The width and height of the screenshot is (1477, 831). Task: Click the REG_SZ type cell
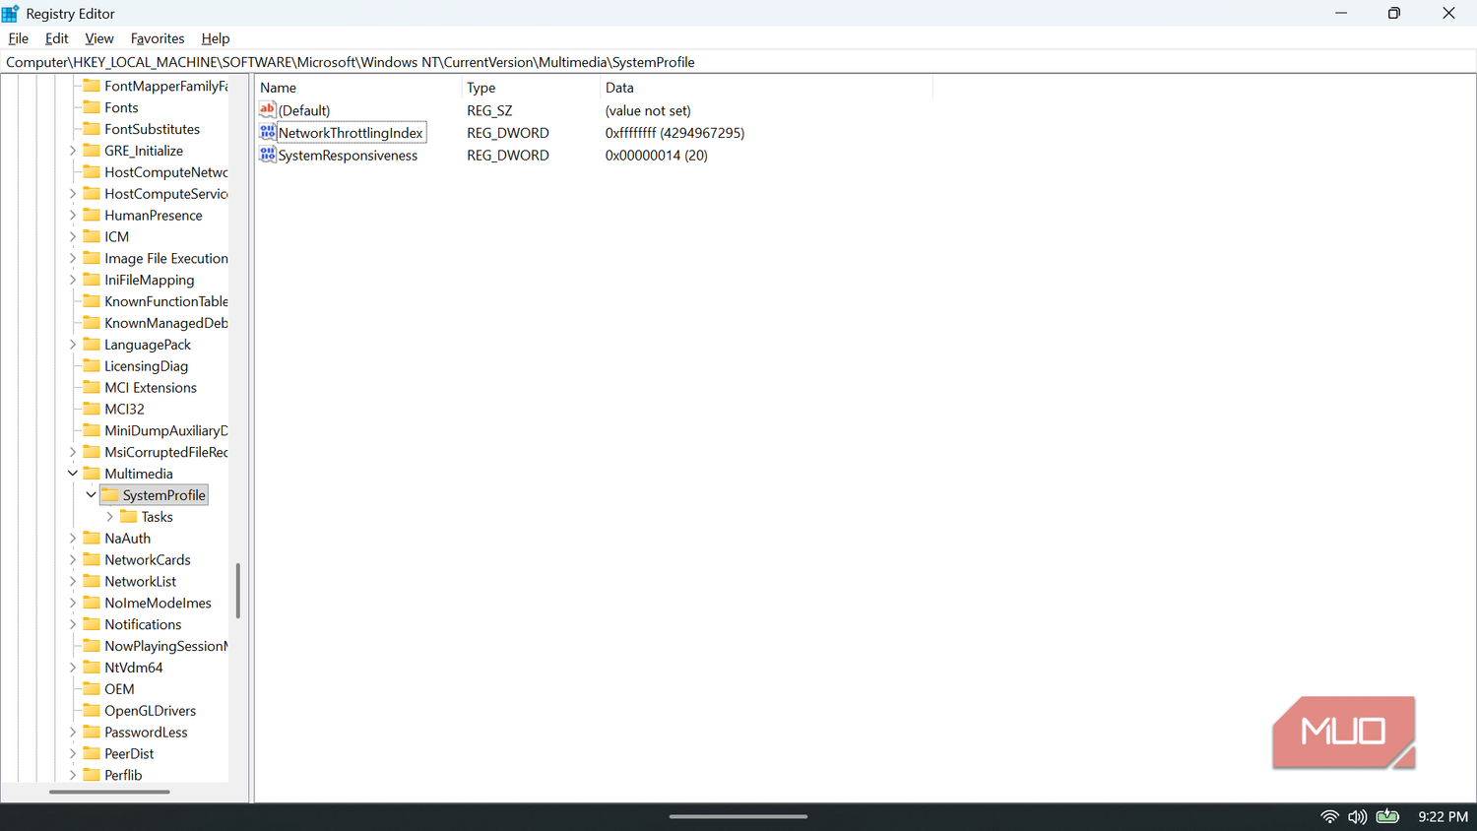pyautogui.click(x=489, y=110)
